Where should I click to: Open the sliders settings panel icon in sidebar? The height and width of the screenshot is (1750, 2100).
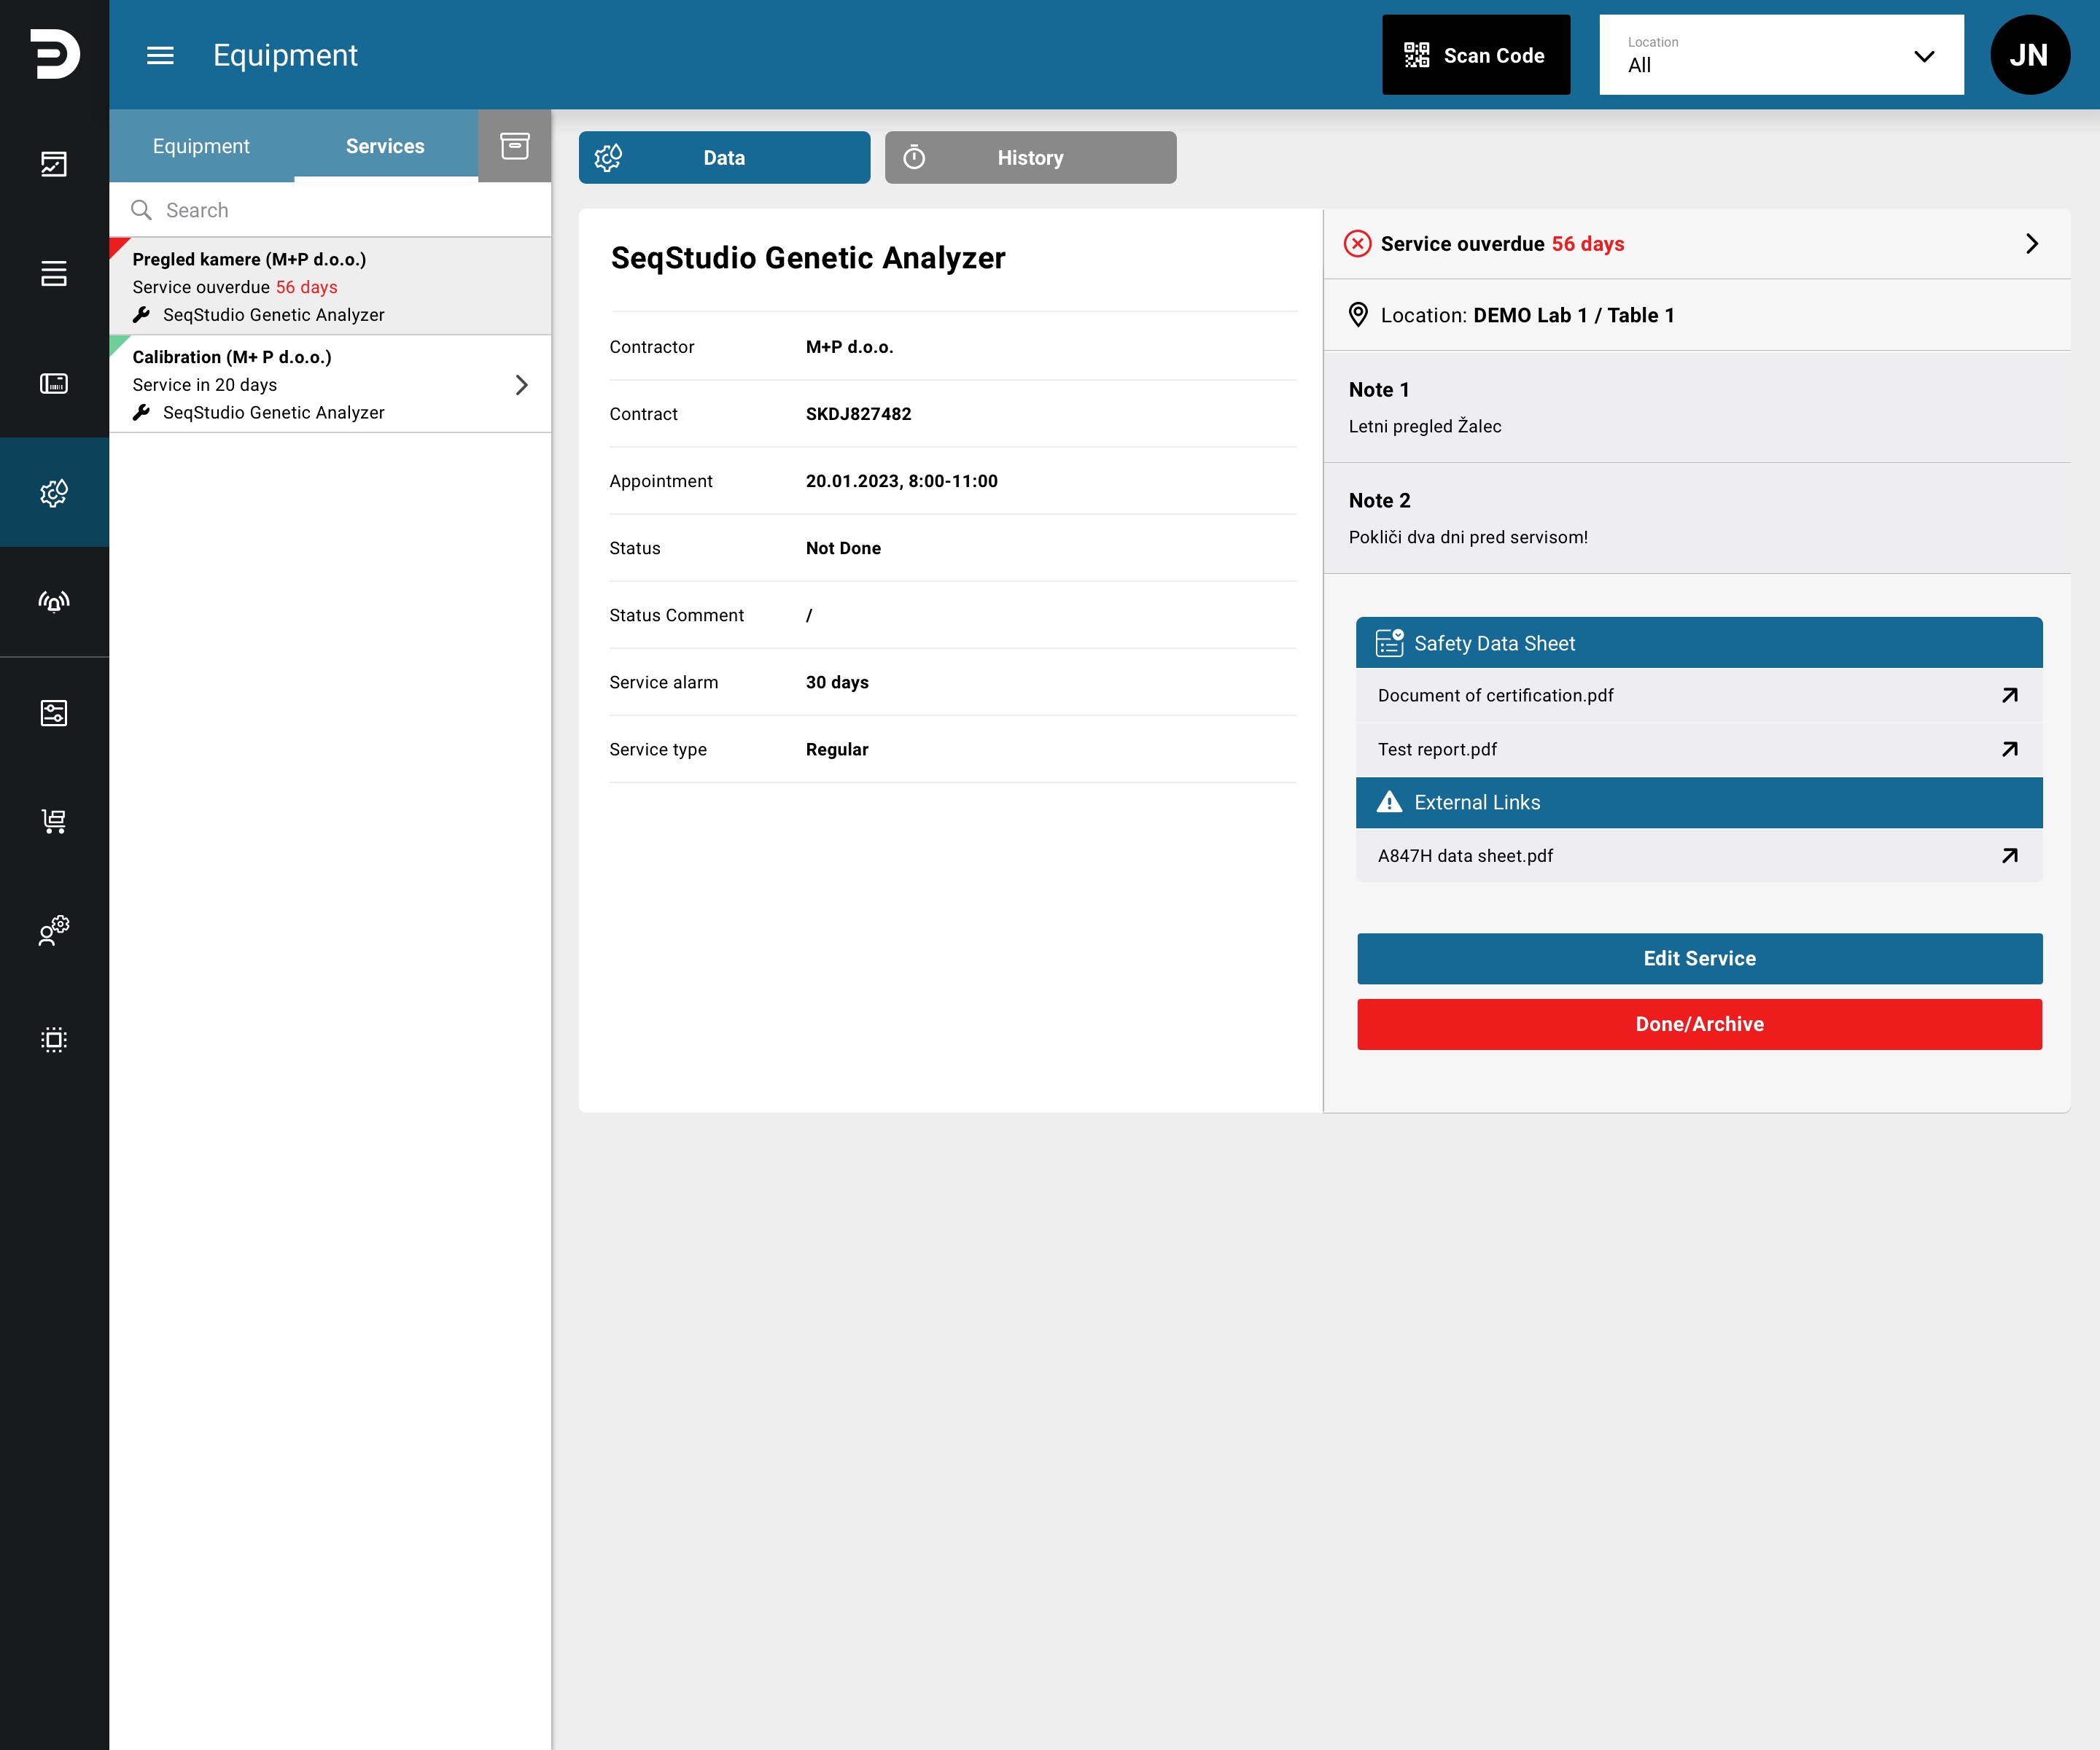[54, 713]
